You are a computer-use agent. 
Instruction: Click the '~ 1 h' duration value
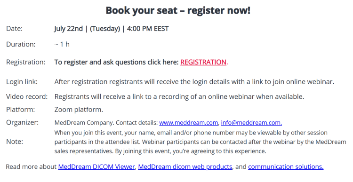coord(62,44)
